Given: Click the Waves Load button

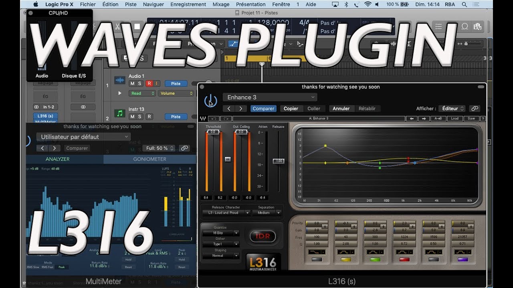Looking at the screenshot, I should pos(454,118).
